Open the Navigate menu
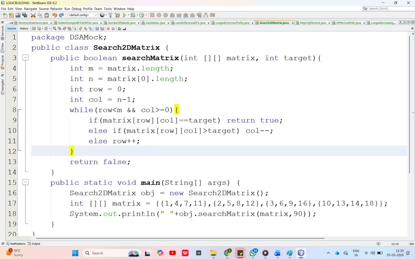The height and width of the screenshot is (259, 415). pyautogui.click(x=30, y=9)
